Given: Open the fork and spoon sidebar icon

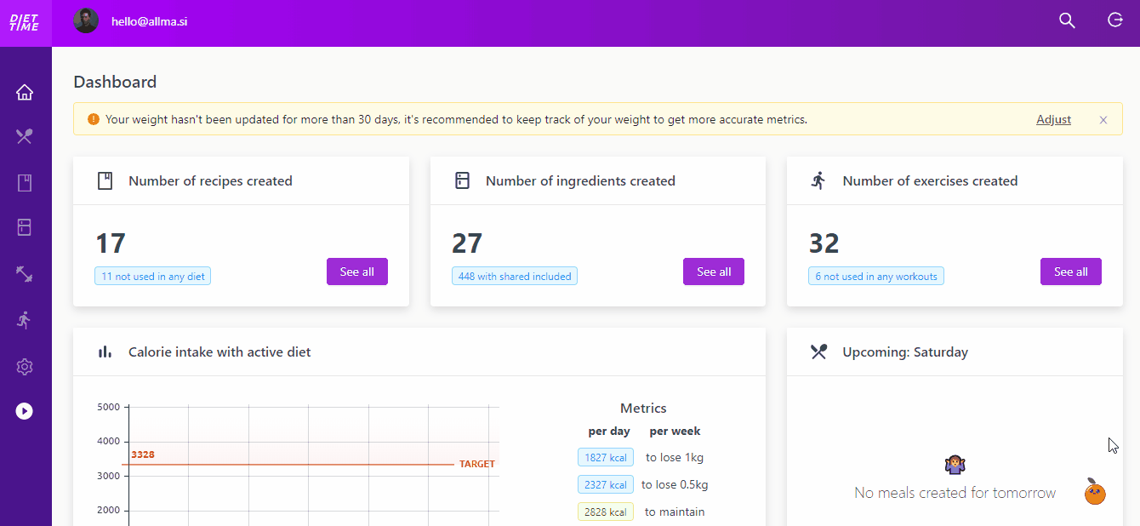Looking at the screenshot, I should tap(25, 136).
